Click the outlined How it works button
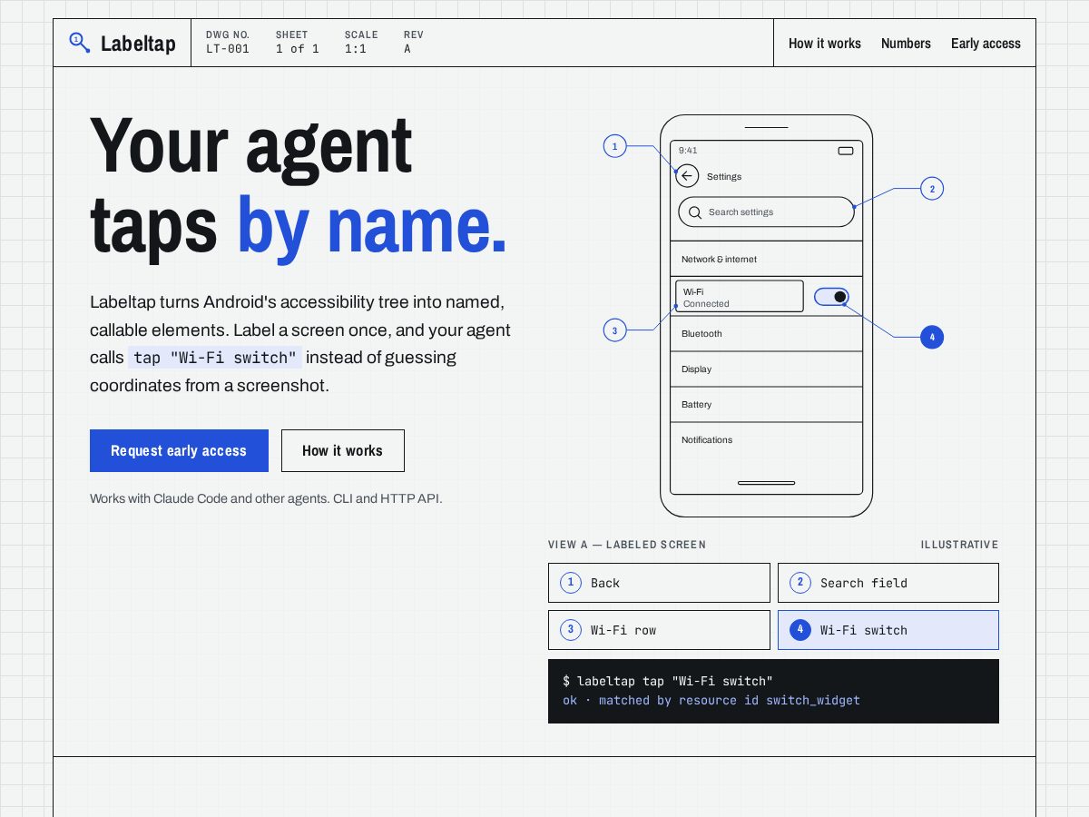 pyautogui.click(x=343, y=450)
